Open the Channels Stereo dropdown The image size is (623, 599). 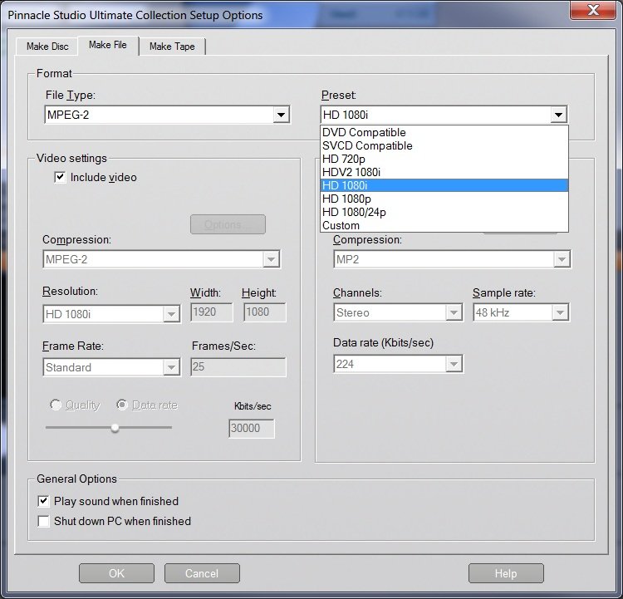click(398, 313)
